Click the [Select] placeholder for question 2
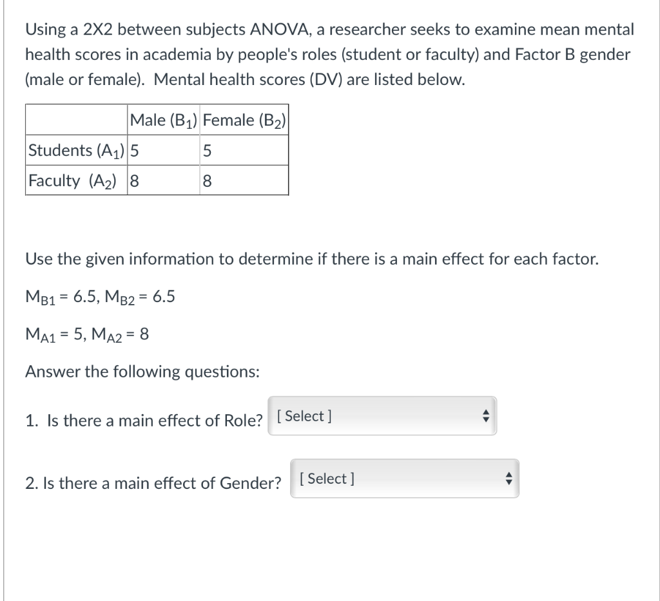The height and width of the screenshot is (601, 660). (326, 479)
